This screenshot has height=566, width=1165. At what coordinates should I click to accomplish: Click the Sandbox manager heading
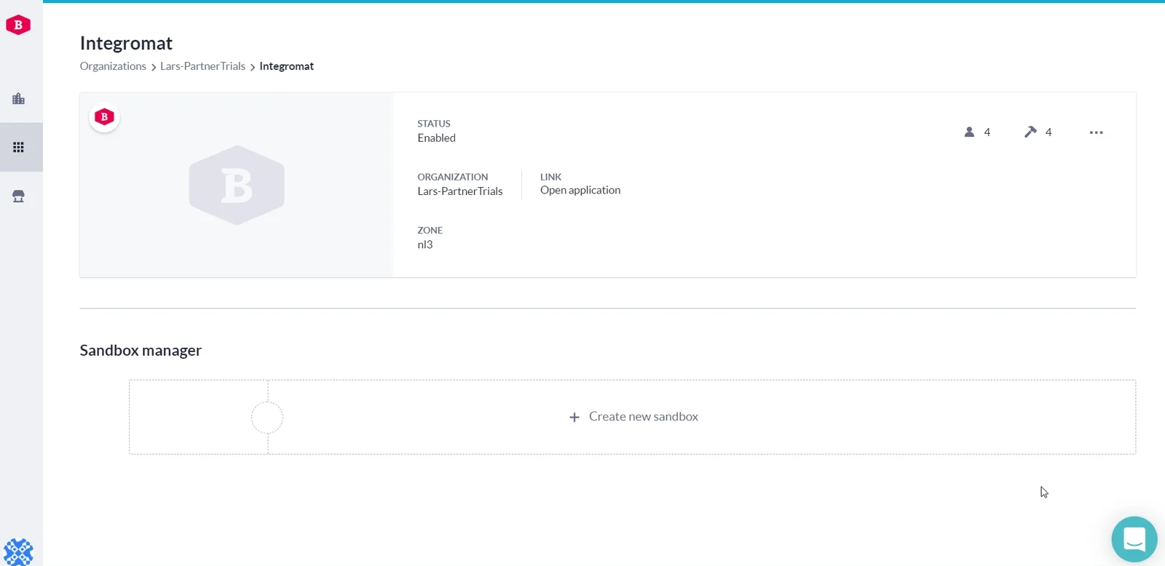(x=141, y=350)
